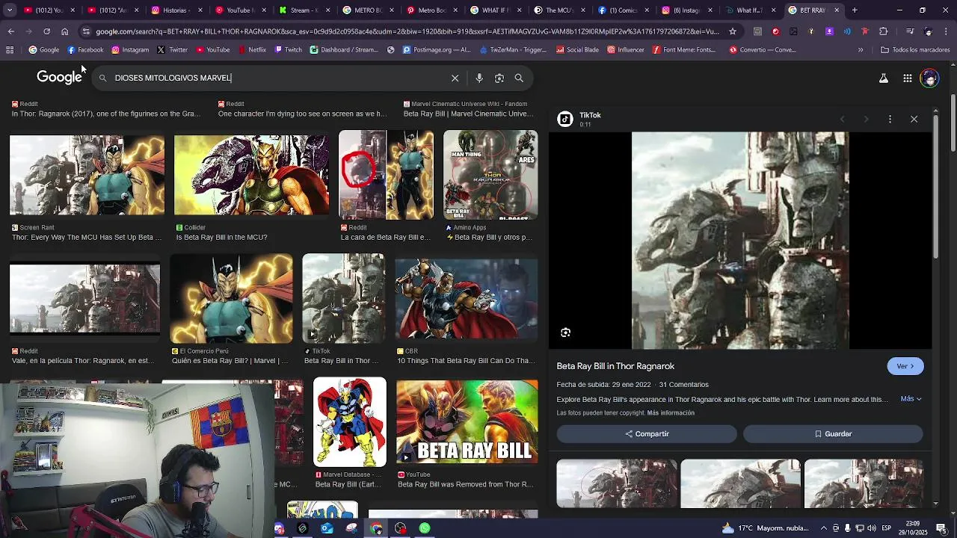Screen dimensions: 957x538
Task: Open Google Lens image search icon
Action: pos(499,78)
